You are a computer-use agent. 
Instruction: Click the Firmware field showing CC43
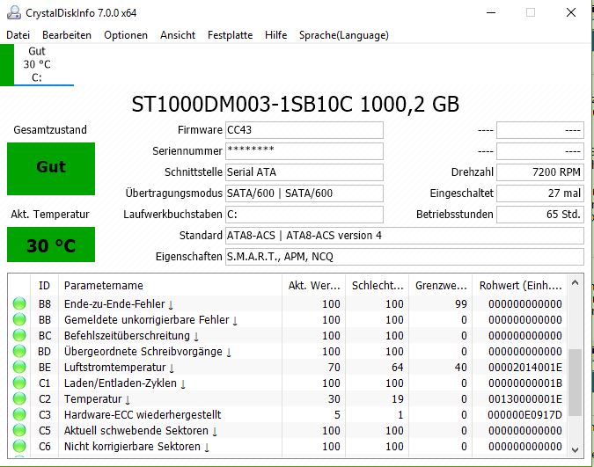pyautogui.click(x=304, y=130)
